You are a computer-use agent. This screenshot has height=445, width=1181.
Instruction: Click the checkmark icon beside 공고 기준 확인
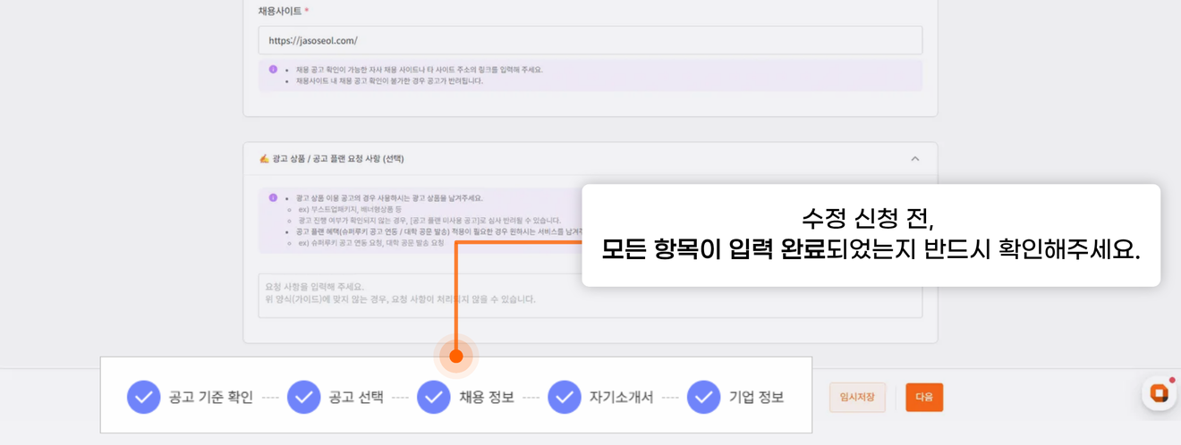point(143,397)
